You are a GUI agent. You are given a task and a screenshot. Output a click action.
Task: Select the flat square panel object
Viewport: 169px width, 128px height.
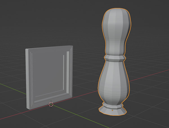(x=49, y=75)
